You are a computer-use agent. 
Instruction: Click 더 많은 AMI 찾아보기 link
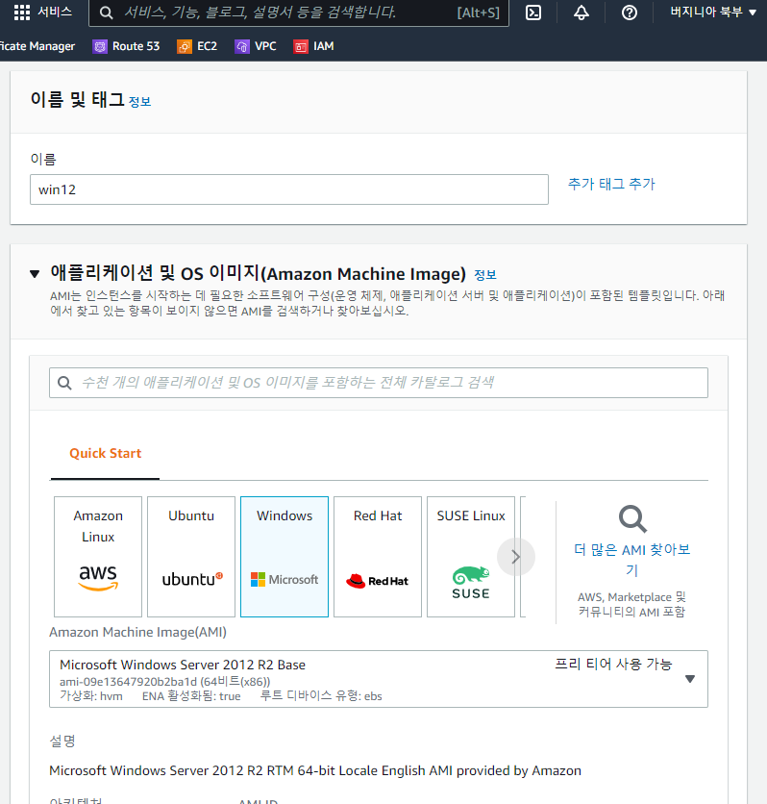click(x=632, y=560)
